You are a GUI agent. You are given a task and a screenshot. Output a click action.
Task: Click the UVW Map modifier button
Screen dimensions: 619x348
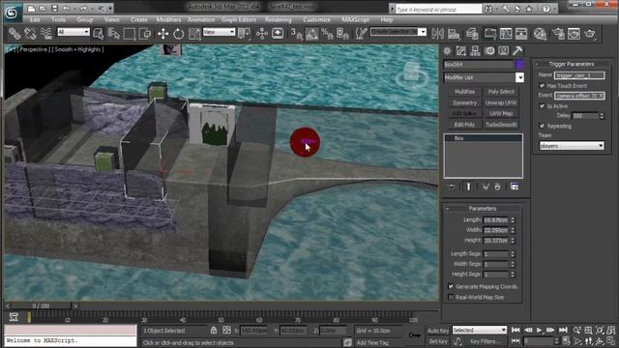501,114
